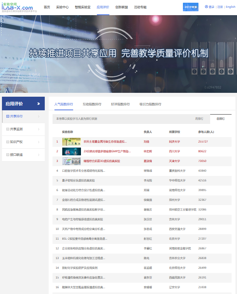Select the 互动指数排行 tab
The image size is (237, 294).
click(x=92, y=104)
